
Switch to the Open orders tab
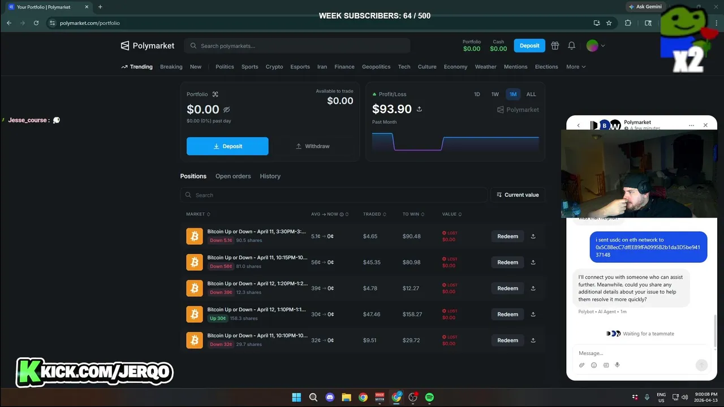tap(233, 176)
